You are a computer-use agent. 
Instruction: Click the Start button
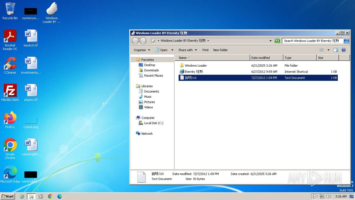coord(7,196)
